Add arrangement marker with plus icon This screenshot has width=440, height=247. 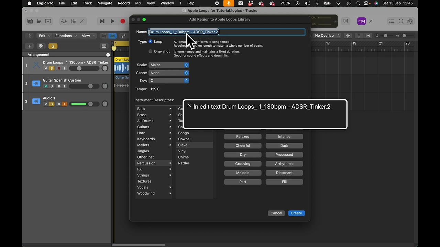pyautogui.click(x=108, y=55)
